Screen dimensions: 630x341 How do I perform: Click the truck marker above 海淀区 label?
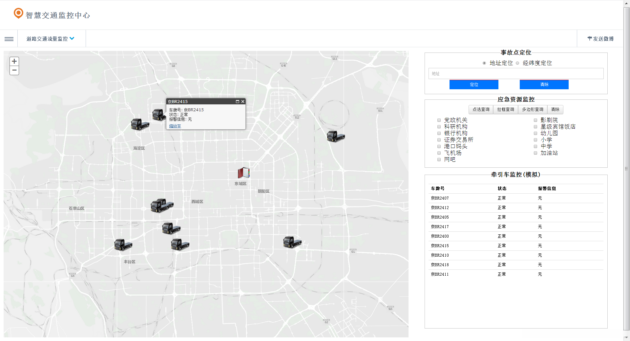coord(140,124)
